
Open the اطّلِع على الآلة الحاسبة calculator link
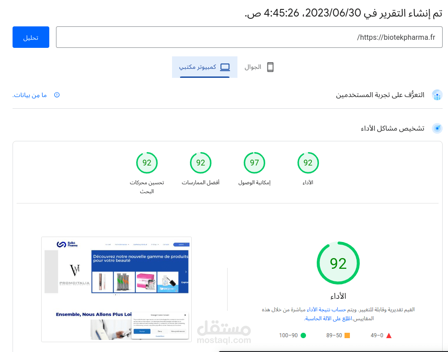pyautogui.click(x=328, y=318)
